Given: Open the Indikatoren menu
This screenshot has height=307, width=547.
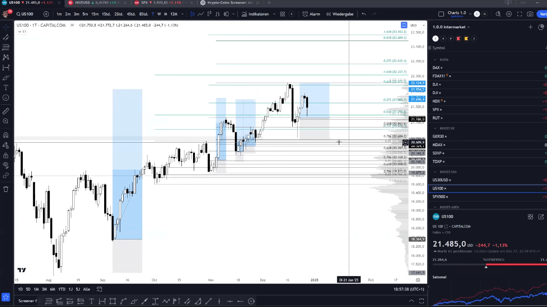Looking at the screenshot, I should (255, 14).
